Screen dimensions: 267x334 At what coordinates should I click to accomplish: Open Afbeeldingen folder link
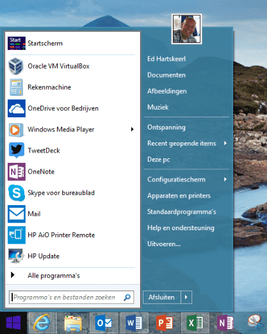(x=167, y=91)
